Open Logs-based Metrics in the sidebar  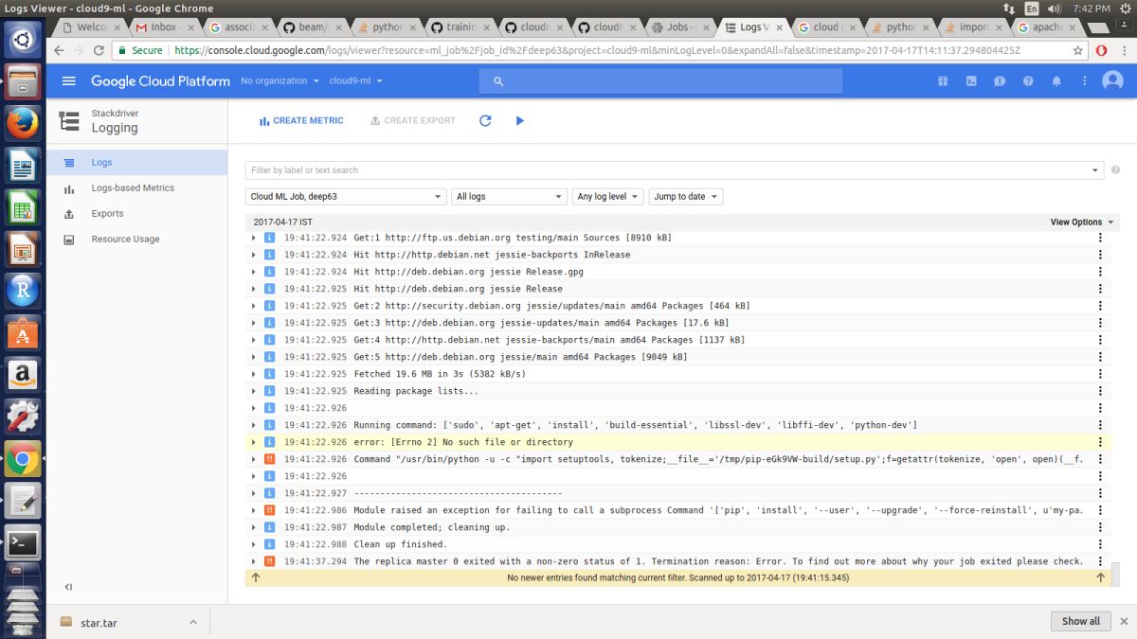(x=137, y=188)
